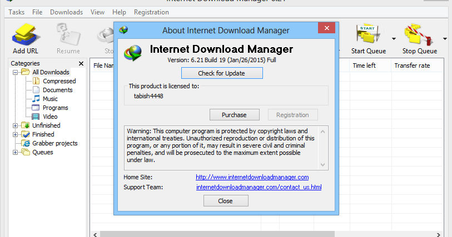The height and width of the screenshot is (237, 452).
Task: Expand the Finished tree node
Action: tap(15, 135)
